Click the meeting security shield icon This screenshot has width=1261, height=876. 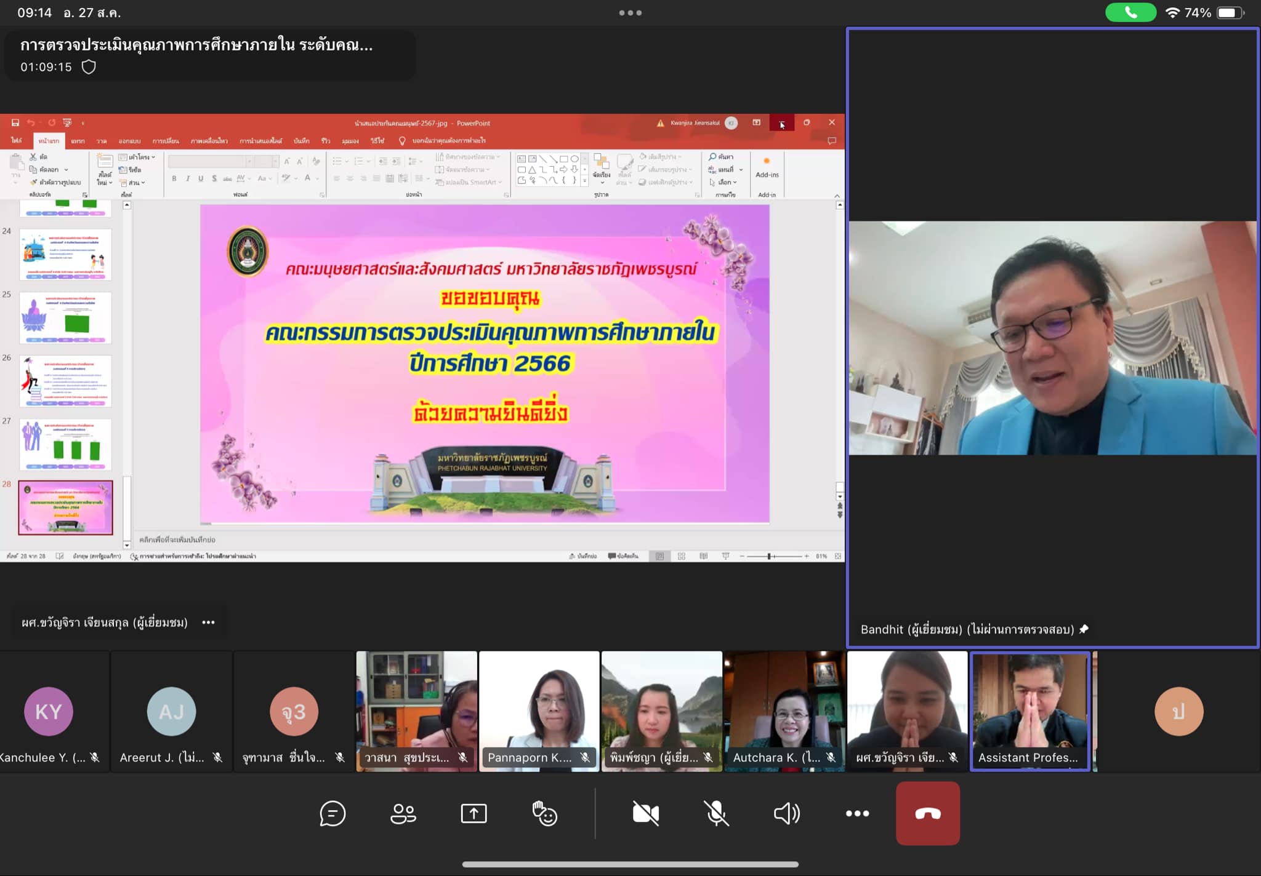coord(89,67)
